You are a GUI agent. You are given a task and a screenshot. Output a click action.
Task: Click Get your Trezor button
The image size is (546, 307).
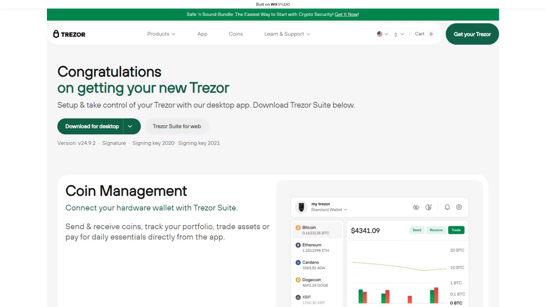tap(472, 34)
